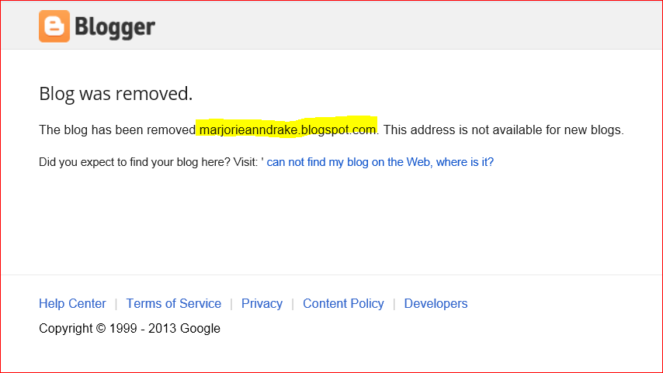663x373 pixels.
Task: Click separator between Help Center and Terms
Action: (x=116, y=303)
